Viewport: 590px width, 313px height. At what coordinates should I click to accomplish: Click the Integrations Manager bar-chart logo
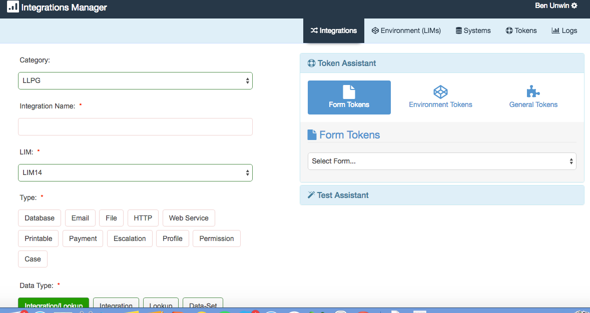coord(12,7)
